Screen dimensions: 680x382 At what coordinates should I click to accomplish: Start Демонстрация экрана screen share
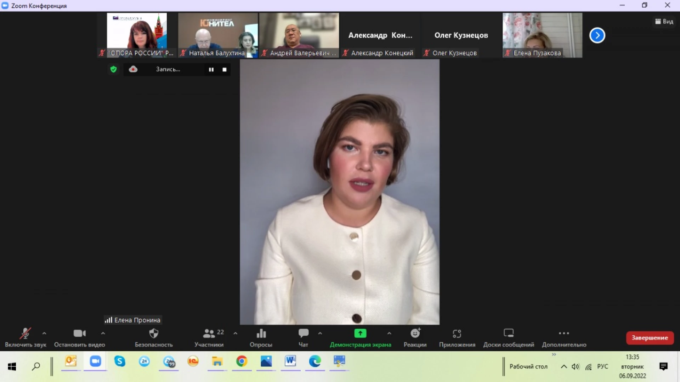(361, 338)
